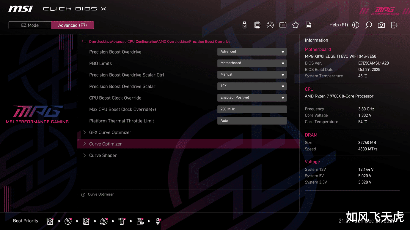410x230 pixels.
Task: Open the LOG file icon
Action: point(309,25)
